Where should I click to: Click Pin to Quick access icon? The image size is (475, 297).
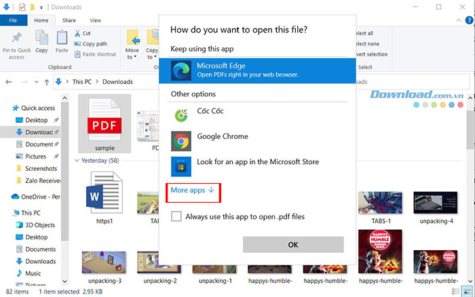tap(17, 38)
